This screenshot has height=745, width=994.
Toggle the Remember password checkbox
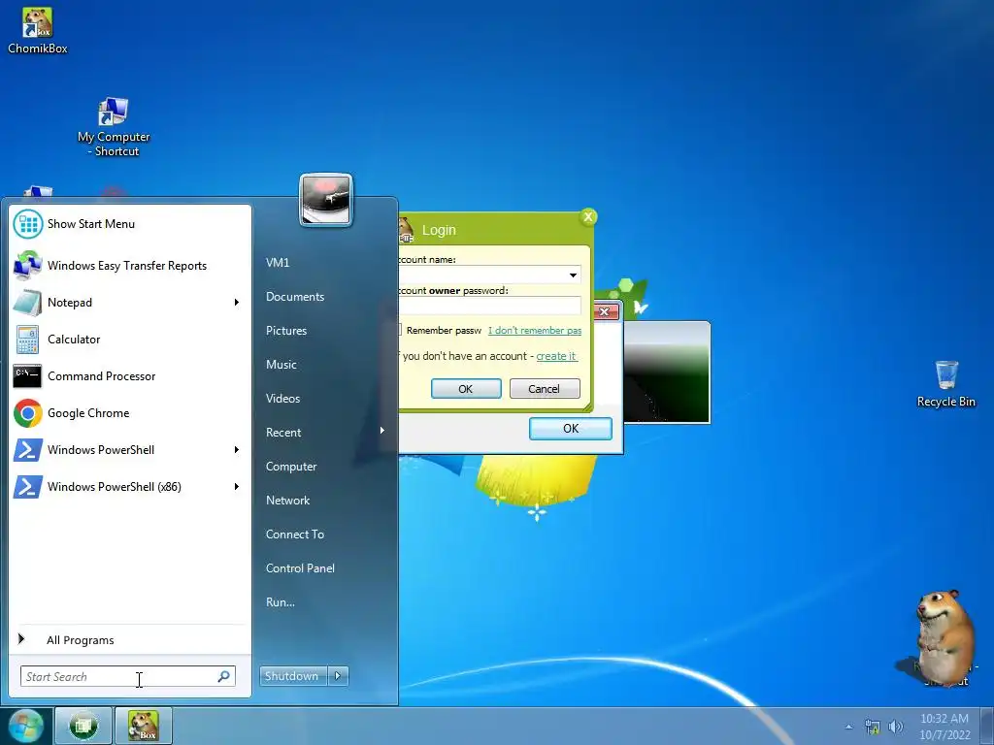399,330
